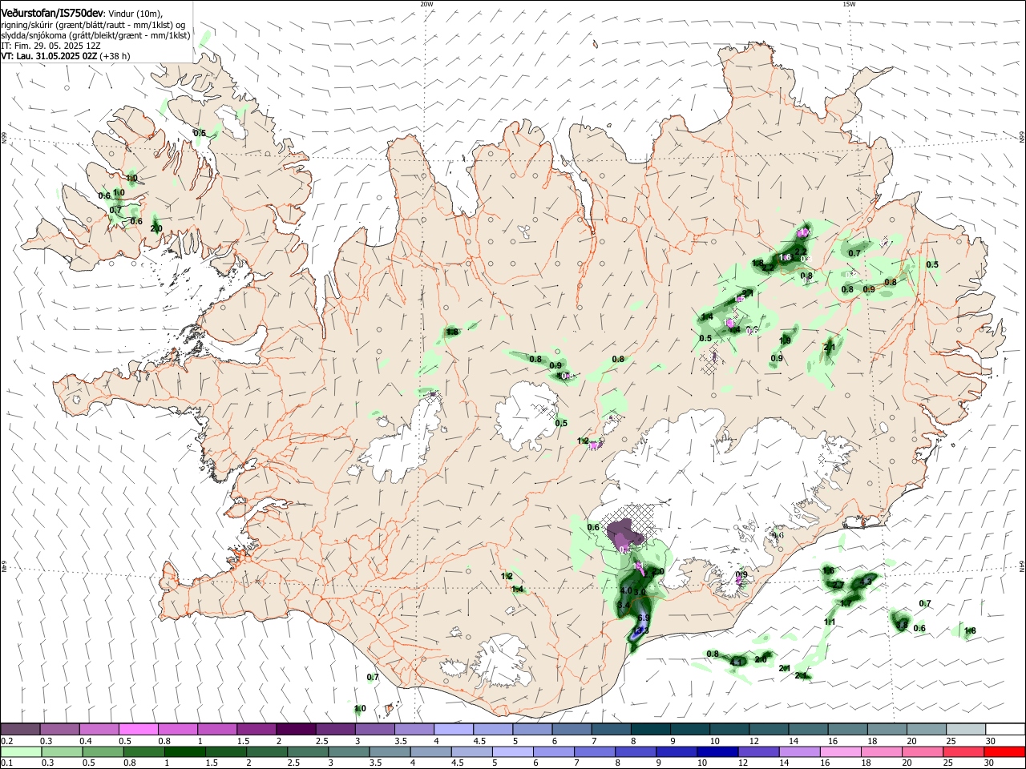This screenshot has width=1026, height=769.
Task: Click the 6.9 precipitation value on the map
Action: pyautogui.click(x=644, y=618)
